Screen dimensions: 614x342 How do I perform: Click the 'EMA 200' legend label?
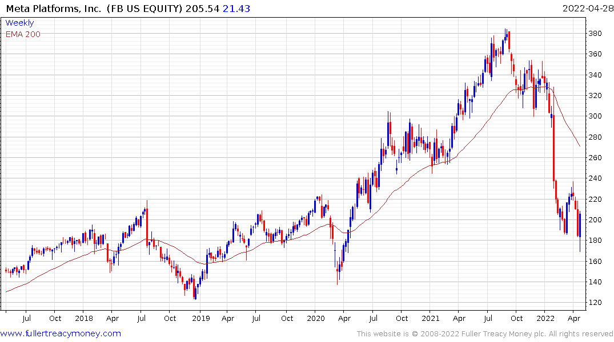click(23, 34)
